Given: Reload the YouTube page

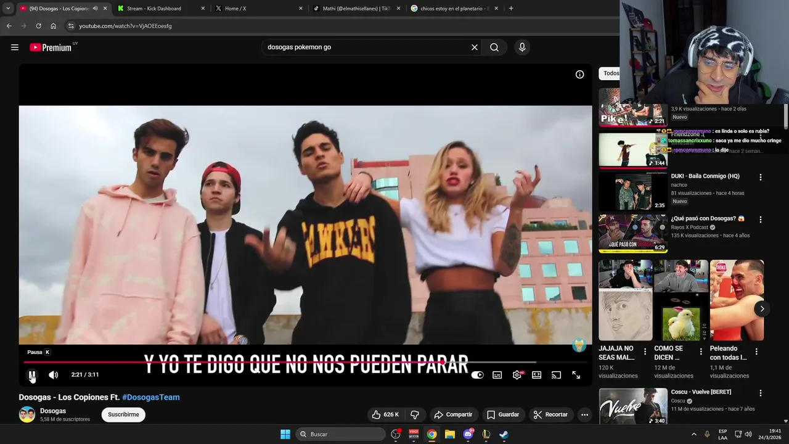Looking at the screenshot, I should (38, 26).
